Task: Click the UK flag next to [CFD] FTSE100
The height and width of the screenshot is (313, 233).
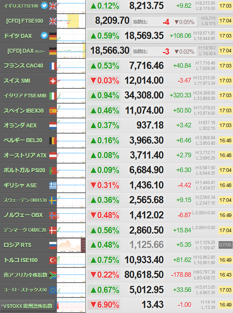Action: (53, 21)
